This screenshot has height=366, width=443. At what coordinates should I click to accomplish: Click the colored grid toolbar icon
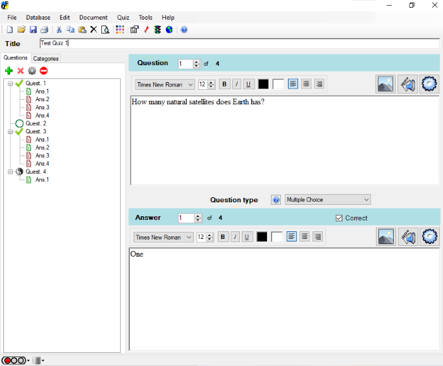click(120, 30)
